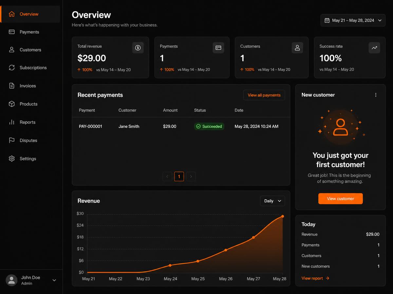393x294 pixels.
Task: Click the May 26 data point on revenue chart
Action: click(226, 250)
